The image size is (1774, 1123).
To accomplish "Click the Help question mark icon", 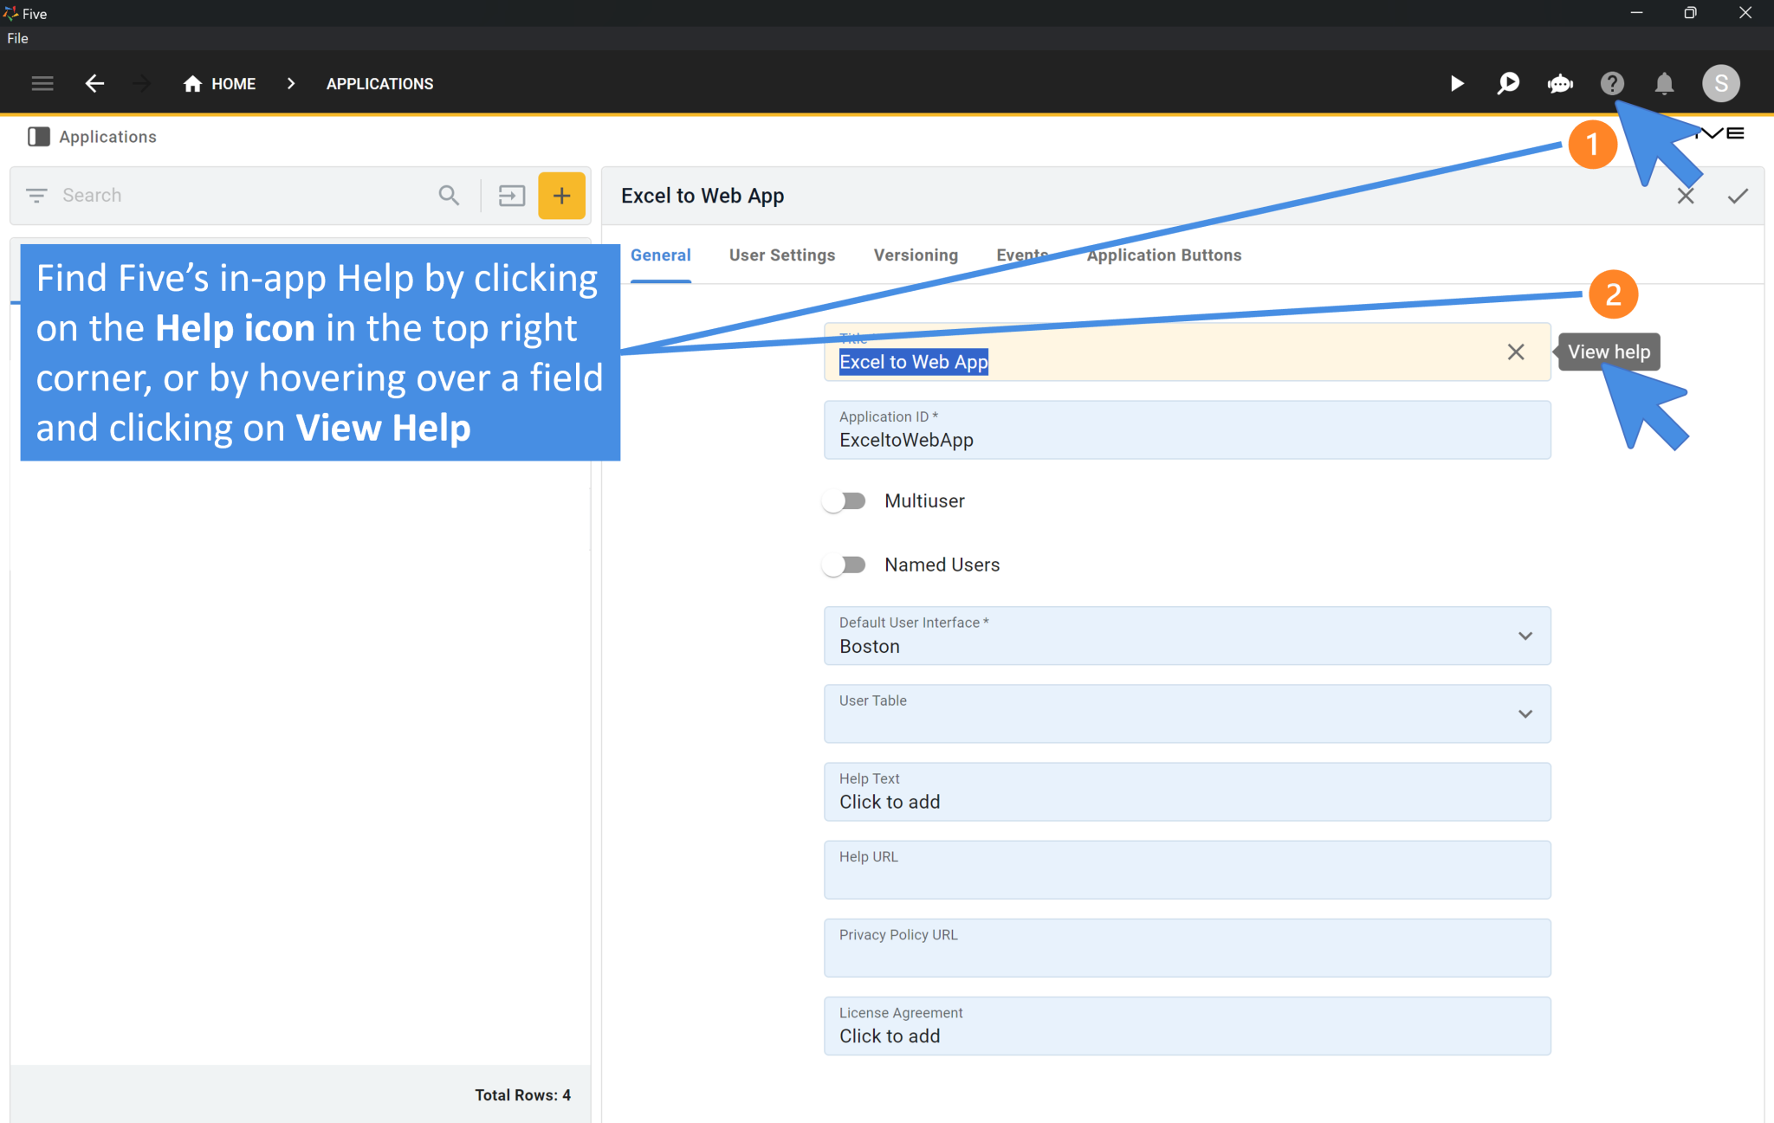I will (x=1611, y=83).
